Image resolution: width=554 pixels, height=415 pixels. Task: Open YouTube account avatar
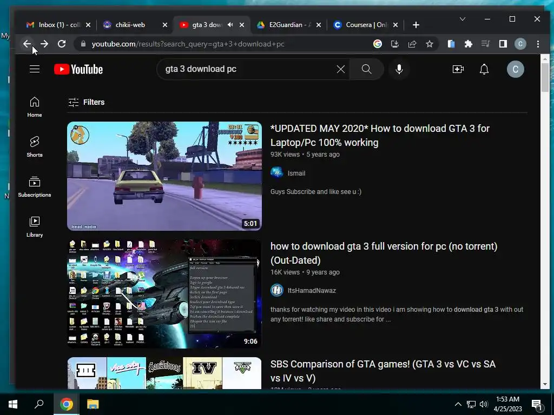(516, 69)
